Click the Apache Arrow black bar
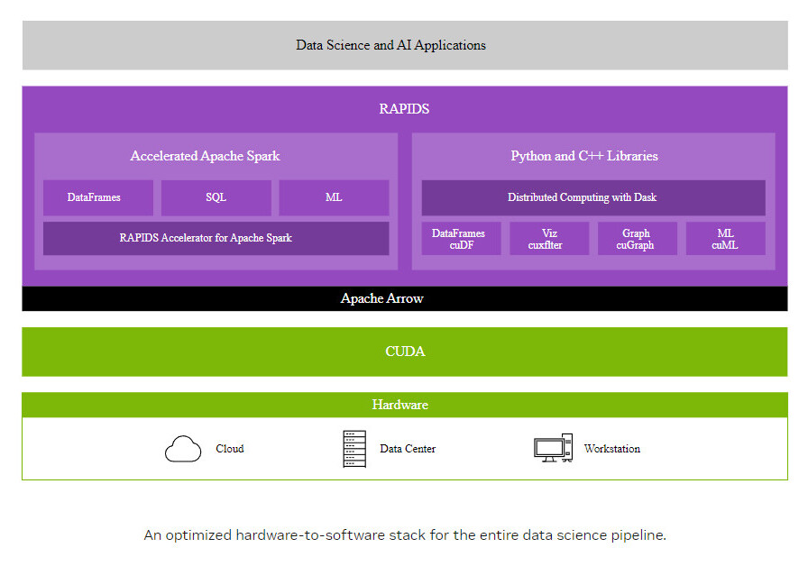 pyautogui.click(x=405, y=298)
